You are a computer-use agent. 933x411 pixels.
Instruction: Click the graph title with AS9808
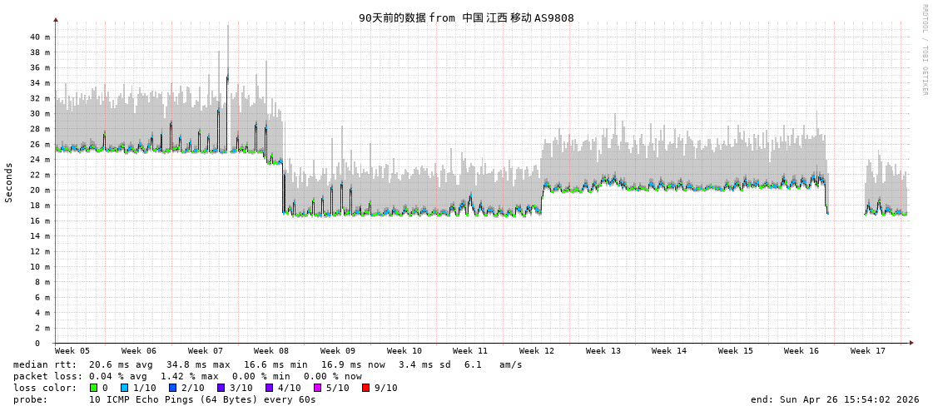[x=466, y=17]
